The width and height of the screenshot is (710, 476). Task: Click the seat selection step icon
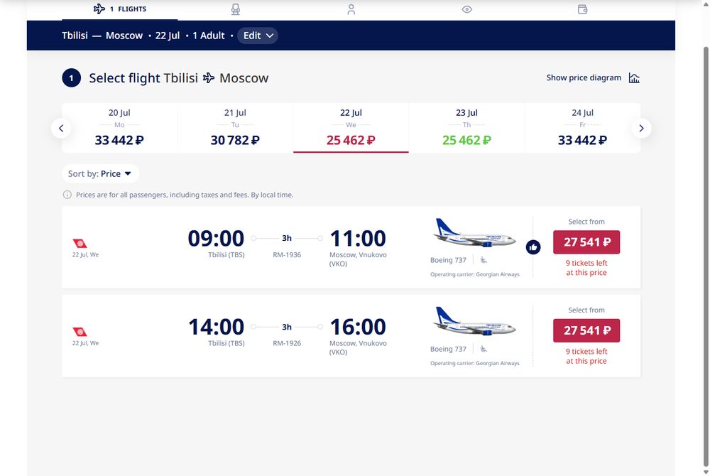click(x=236, y=9)
